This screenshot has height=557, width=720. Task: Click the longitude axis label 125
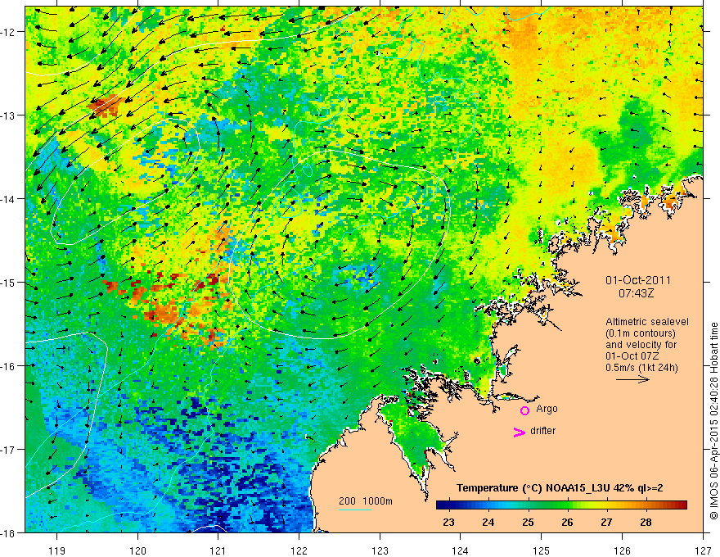(542, 550)
